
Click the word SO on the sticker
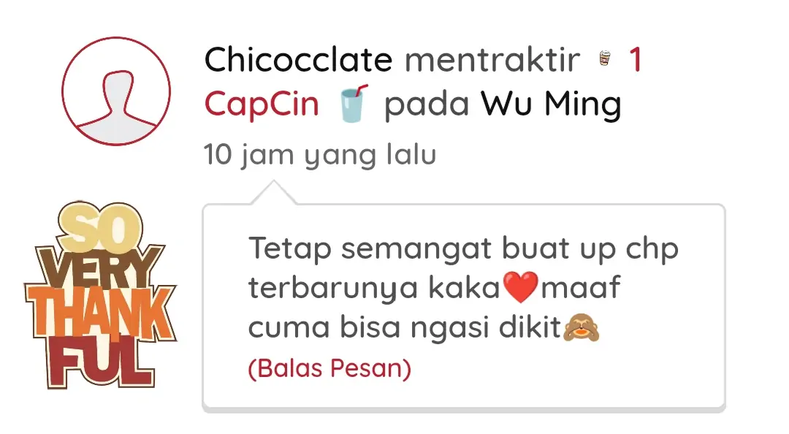[99, 226]
